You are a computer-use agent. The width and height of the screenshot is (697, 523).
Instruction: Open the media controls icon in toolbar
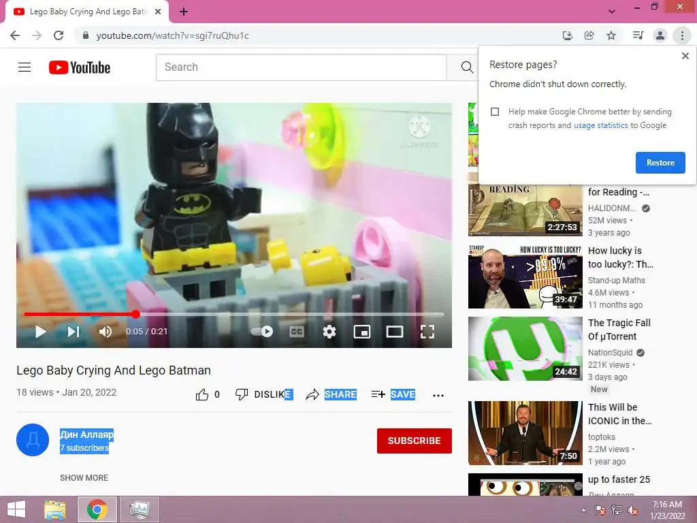638,35
